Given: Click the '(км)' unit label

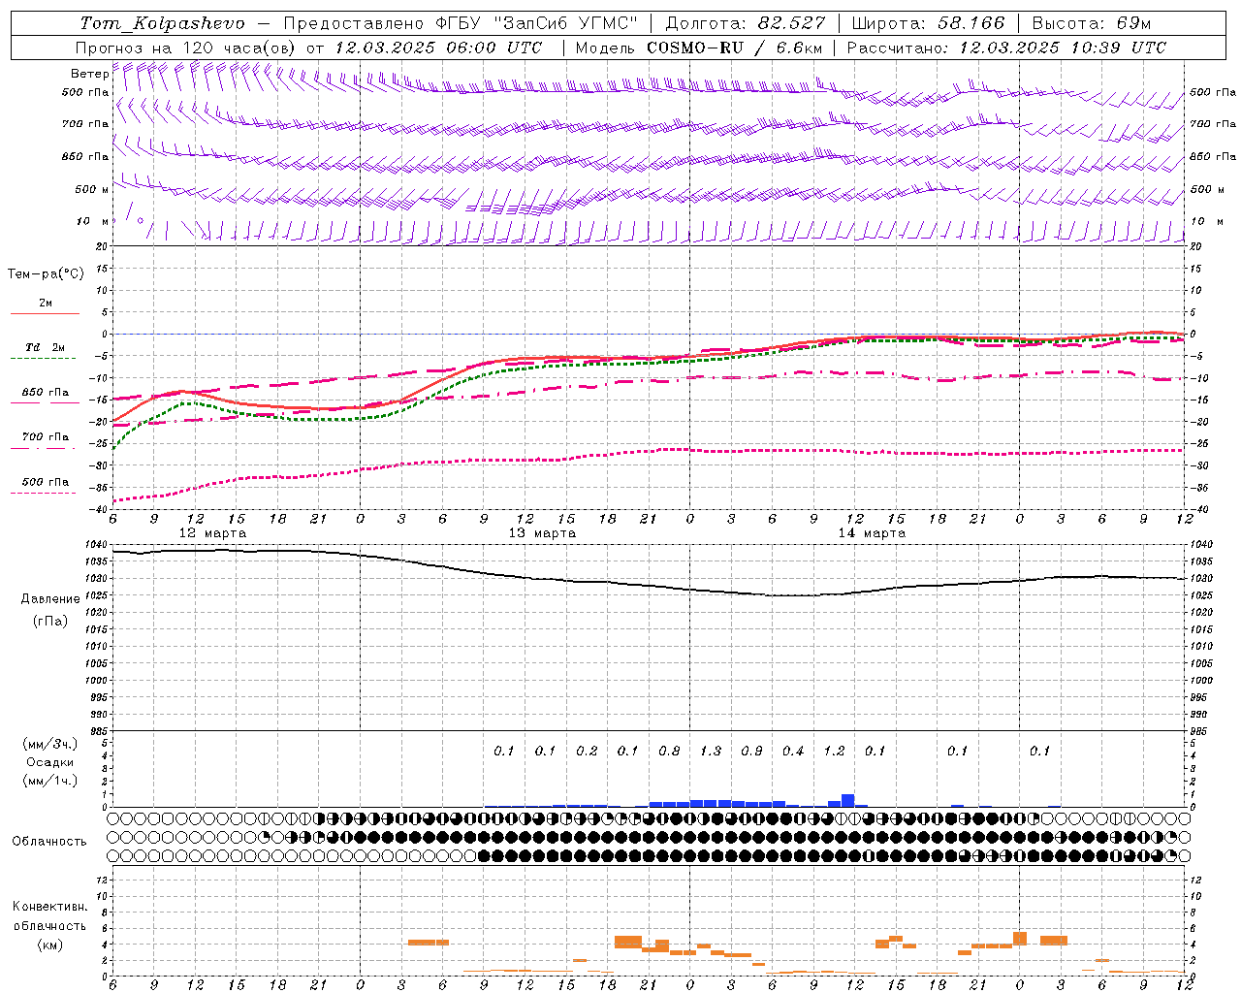Looking at the screenshot, I should pyautogui.click(x=50, y=945).
